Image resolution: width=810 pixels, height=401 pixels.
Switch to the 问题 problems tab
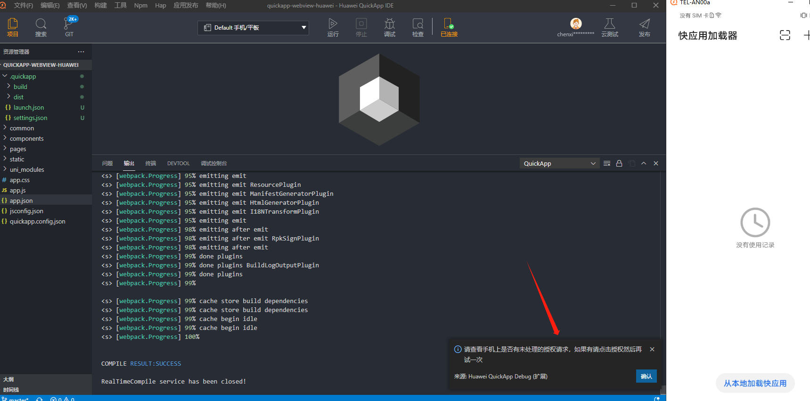[107, 163]
